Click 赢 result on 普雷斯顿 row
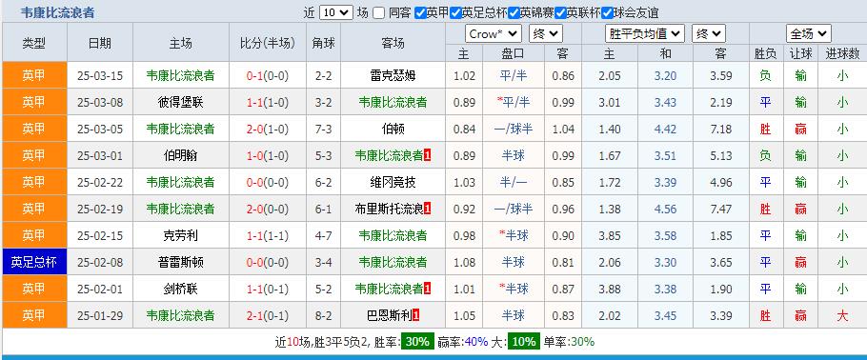 click(800, 262)
